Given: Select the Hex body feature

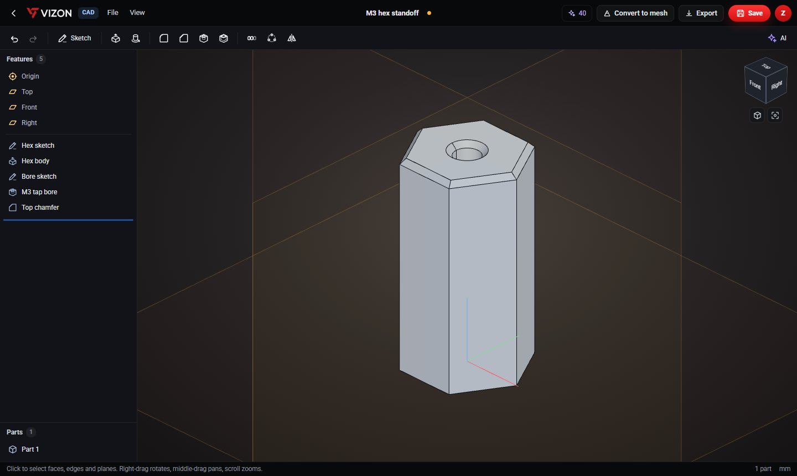Looking at the screenshot, I should coord(68,161).
